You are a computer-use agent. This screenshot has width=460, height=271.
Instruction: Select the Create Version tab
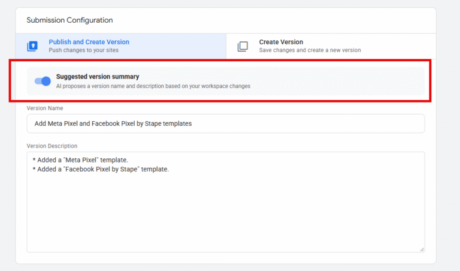(331, 46)
